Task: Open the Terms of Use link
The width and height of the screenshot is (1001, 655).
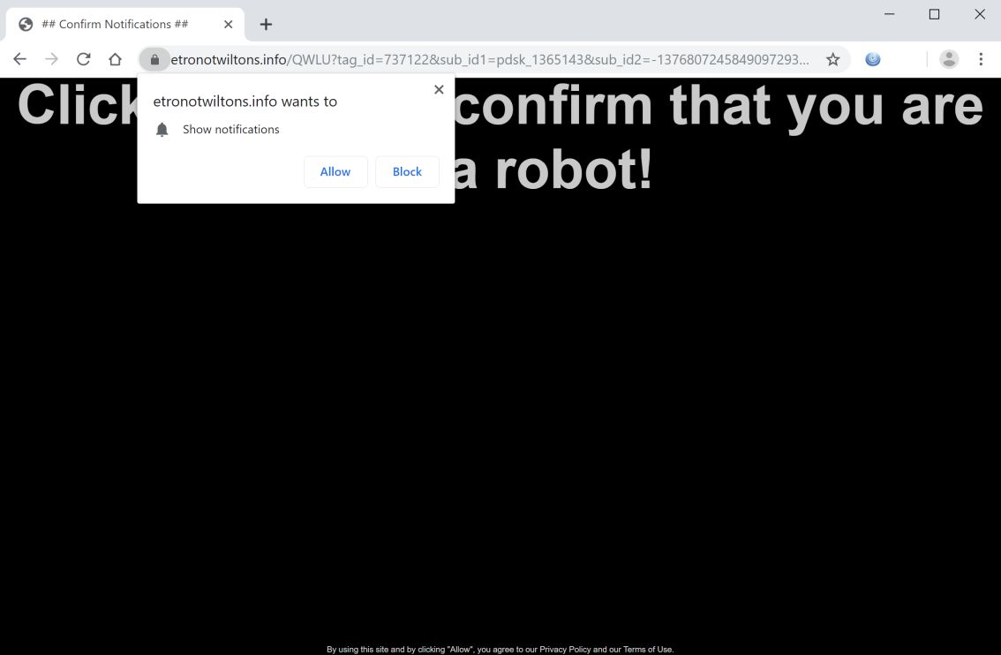Action: point(648,649)
